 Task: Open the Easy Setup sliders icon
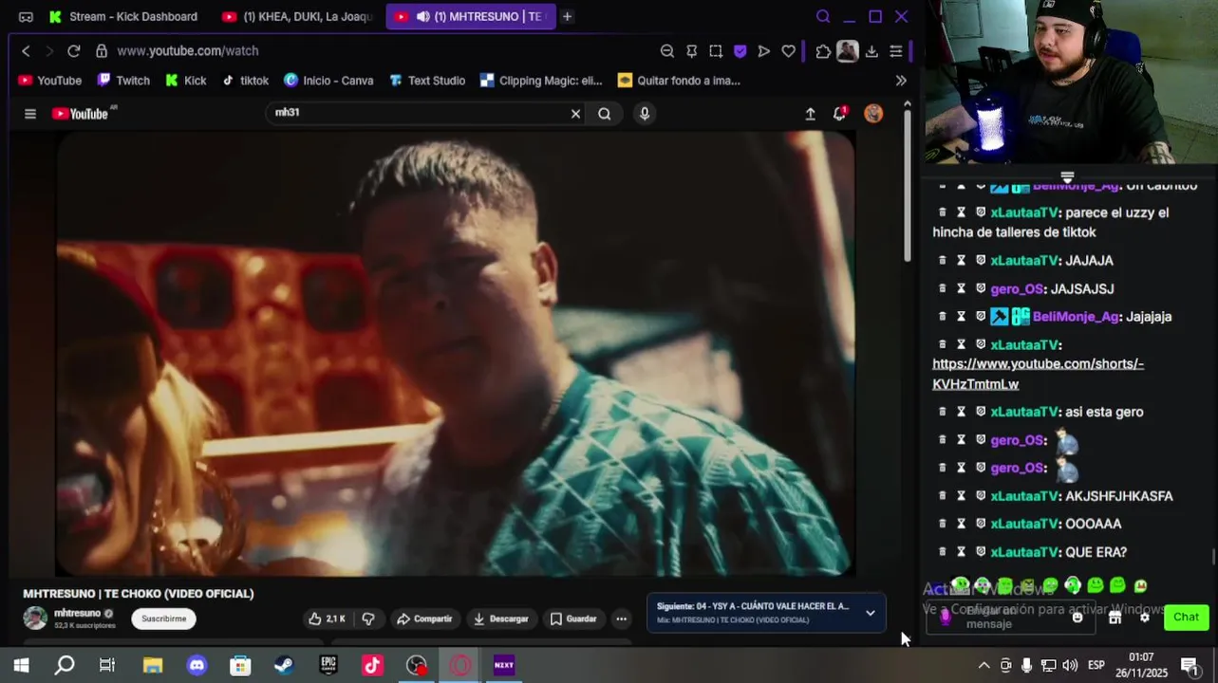coord(896,51)
